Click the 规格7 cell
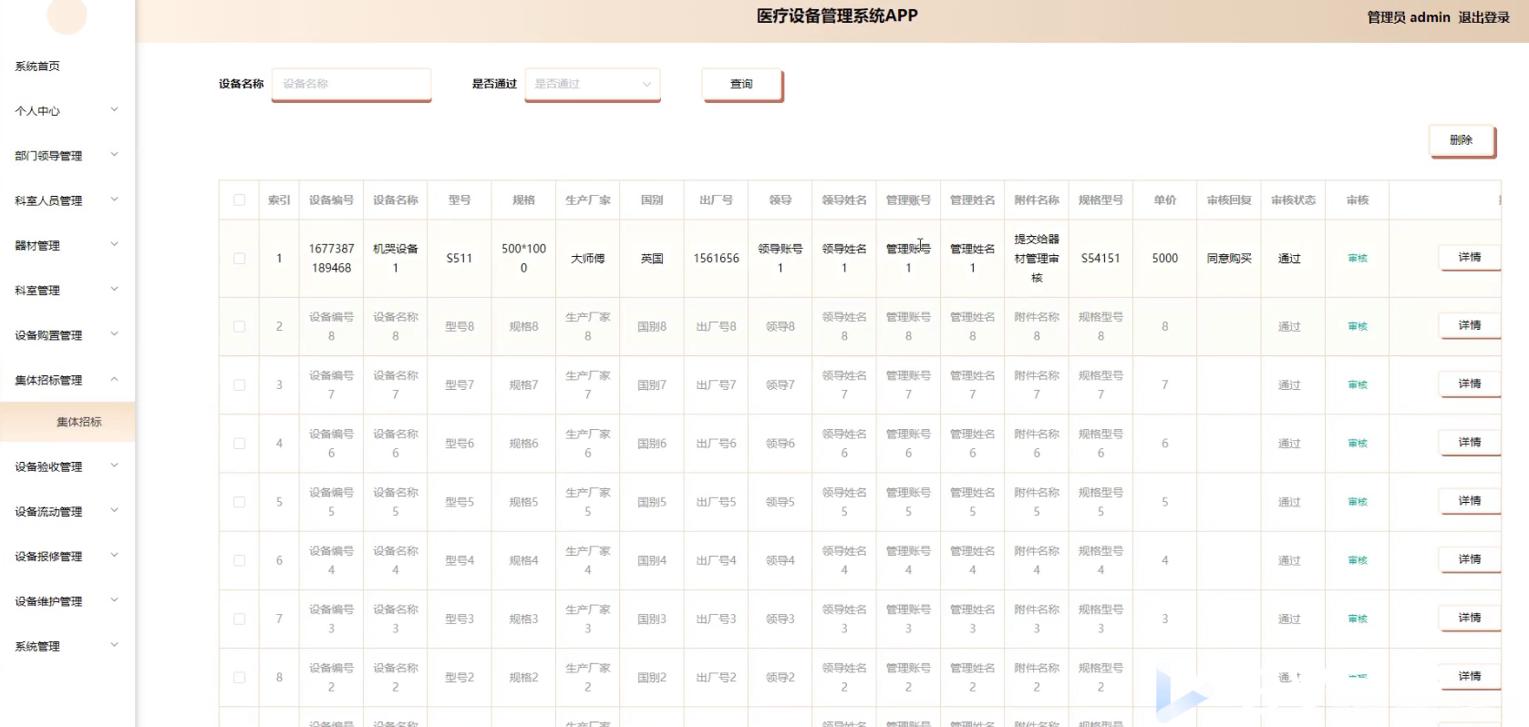This screenshot has height=727, width=1529. [523, 385]
